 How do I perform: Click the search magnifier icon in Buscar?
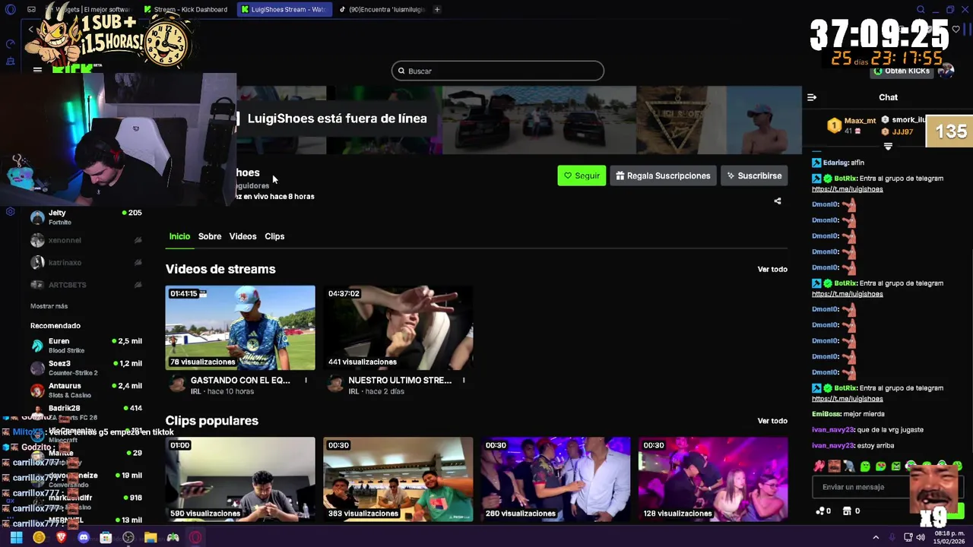click(401, 71)
